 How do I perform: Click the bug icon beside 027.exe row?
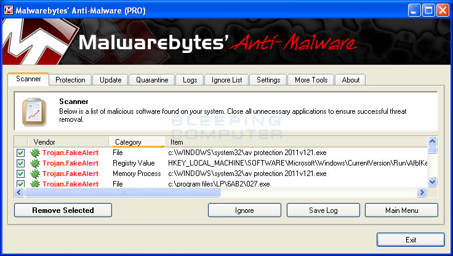pyautogui.click(x=35, y=183)
